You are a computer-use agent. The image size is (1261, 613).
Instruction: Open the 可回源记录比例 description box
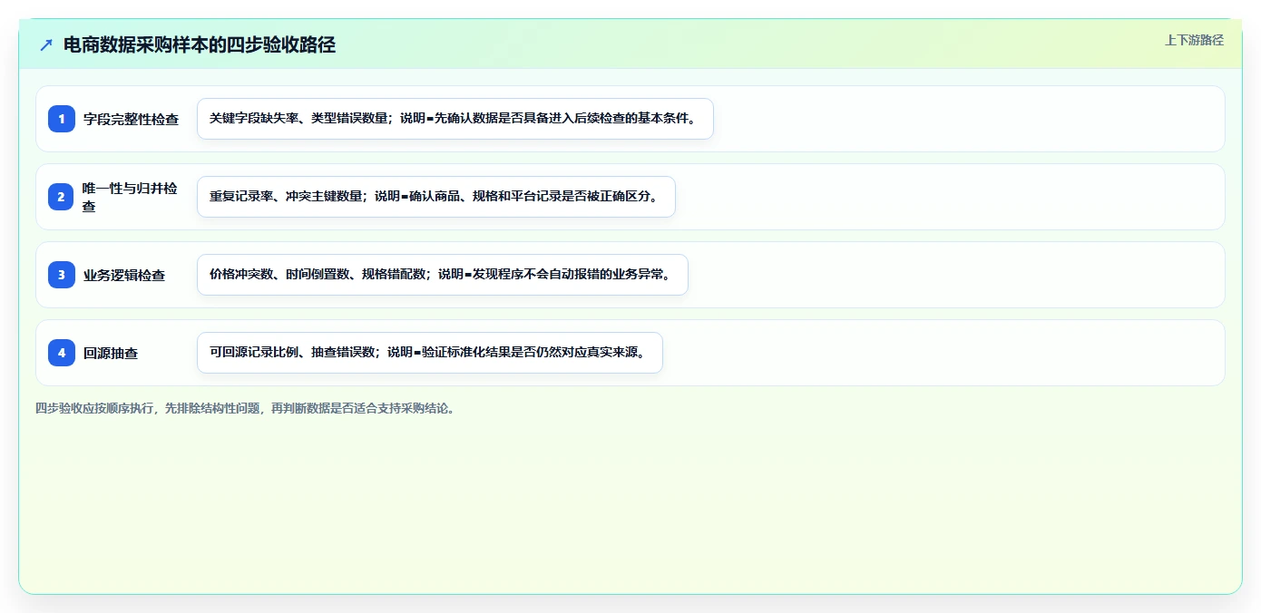pos(430,353)
